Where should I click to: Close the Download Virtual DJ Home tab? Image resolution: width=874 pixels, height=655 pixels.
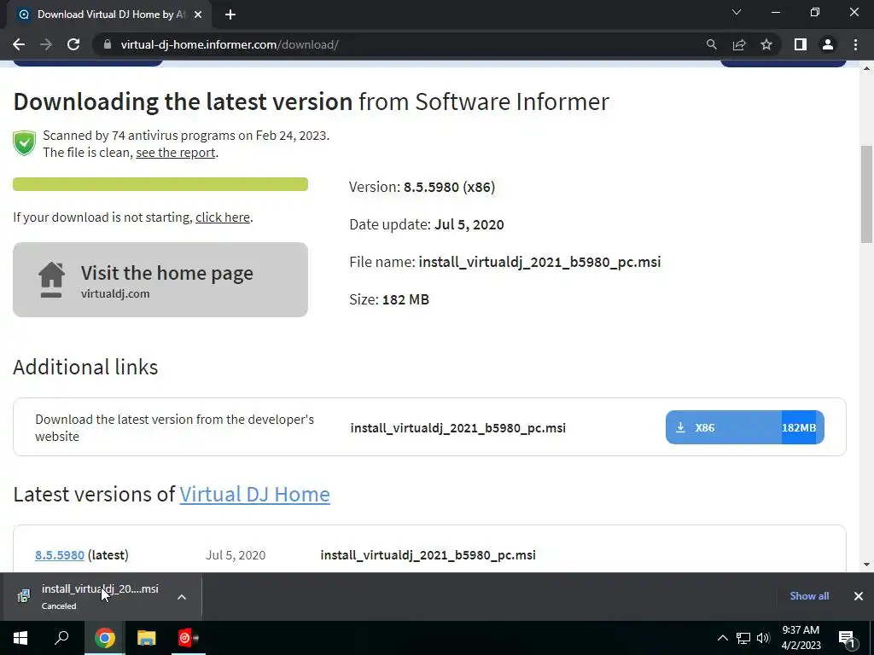[x=198, y=14]
